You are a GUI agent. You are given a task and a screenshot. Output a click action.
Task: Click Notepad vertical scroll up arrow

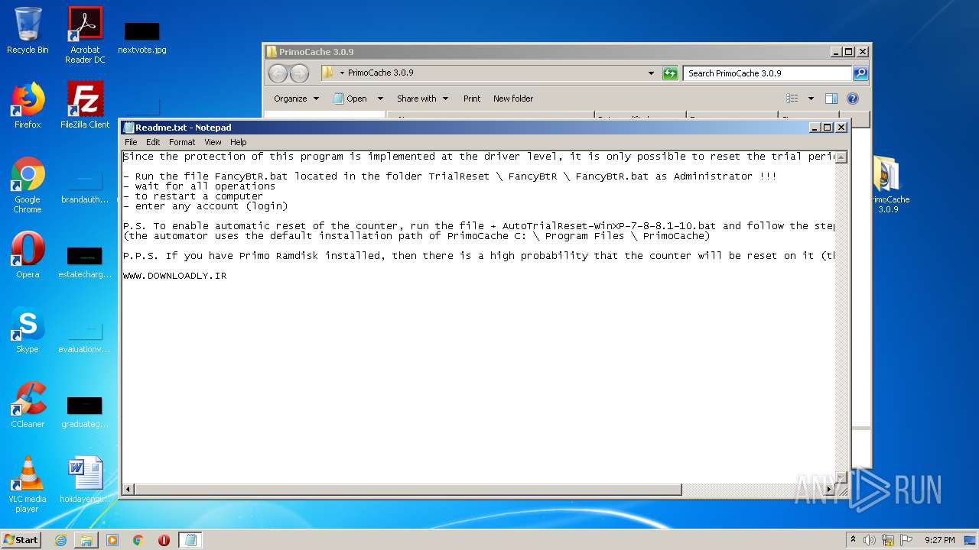[841, 157]
